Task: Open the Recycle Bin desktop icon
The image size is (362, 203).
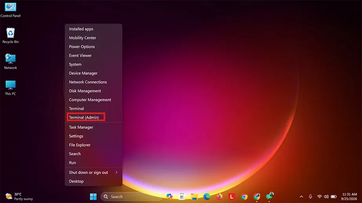Action: tap(10, 36)
